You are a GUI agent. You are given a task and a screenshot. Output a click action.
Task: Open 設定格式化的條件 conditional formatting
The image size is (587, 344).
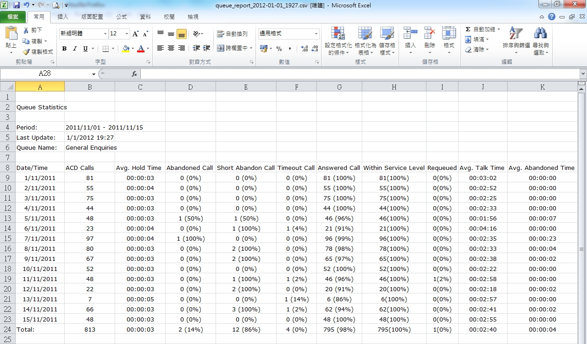pos(338,41)
